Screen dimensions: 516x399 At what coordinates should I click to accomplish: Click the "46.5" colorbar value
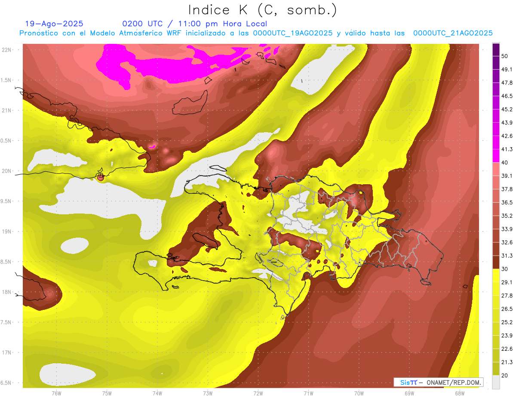pyautogui.click(x=507, y=96)
